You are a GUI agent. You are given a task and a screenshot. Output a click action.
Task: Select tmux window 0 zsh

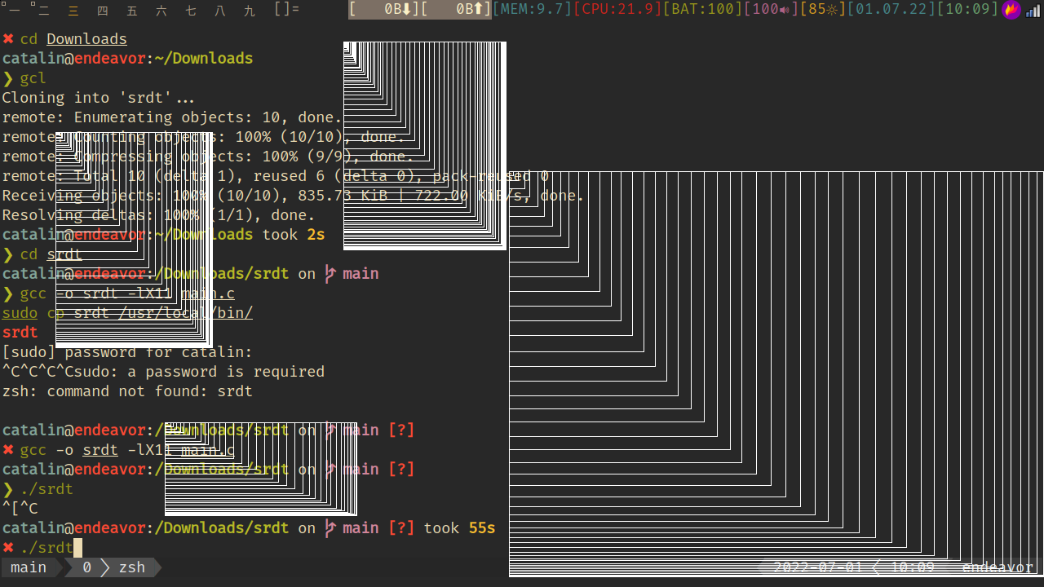click(x=113, y=567)
